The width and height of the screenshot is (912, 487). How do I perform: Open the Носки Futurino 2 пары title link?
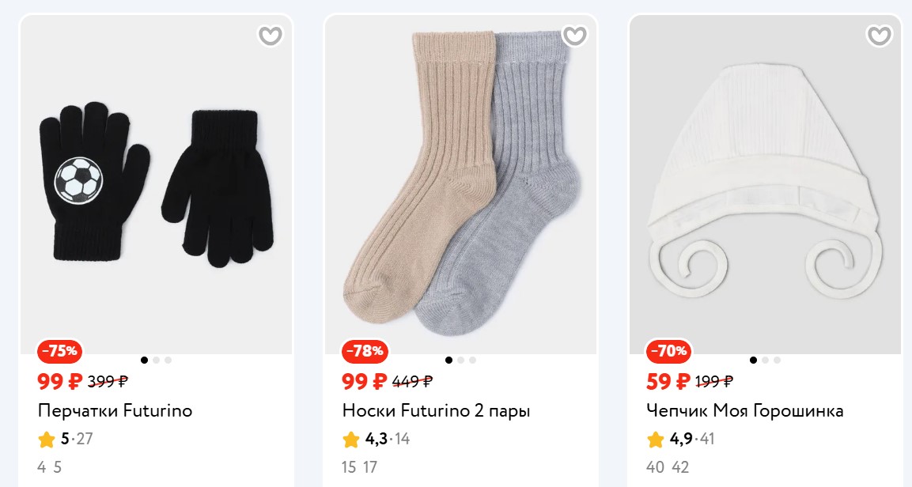[x=436, y=411]
